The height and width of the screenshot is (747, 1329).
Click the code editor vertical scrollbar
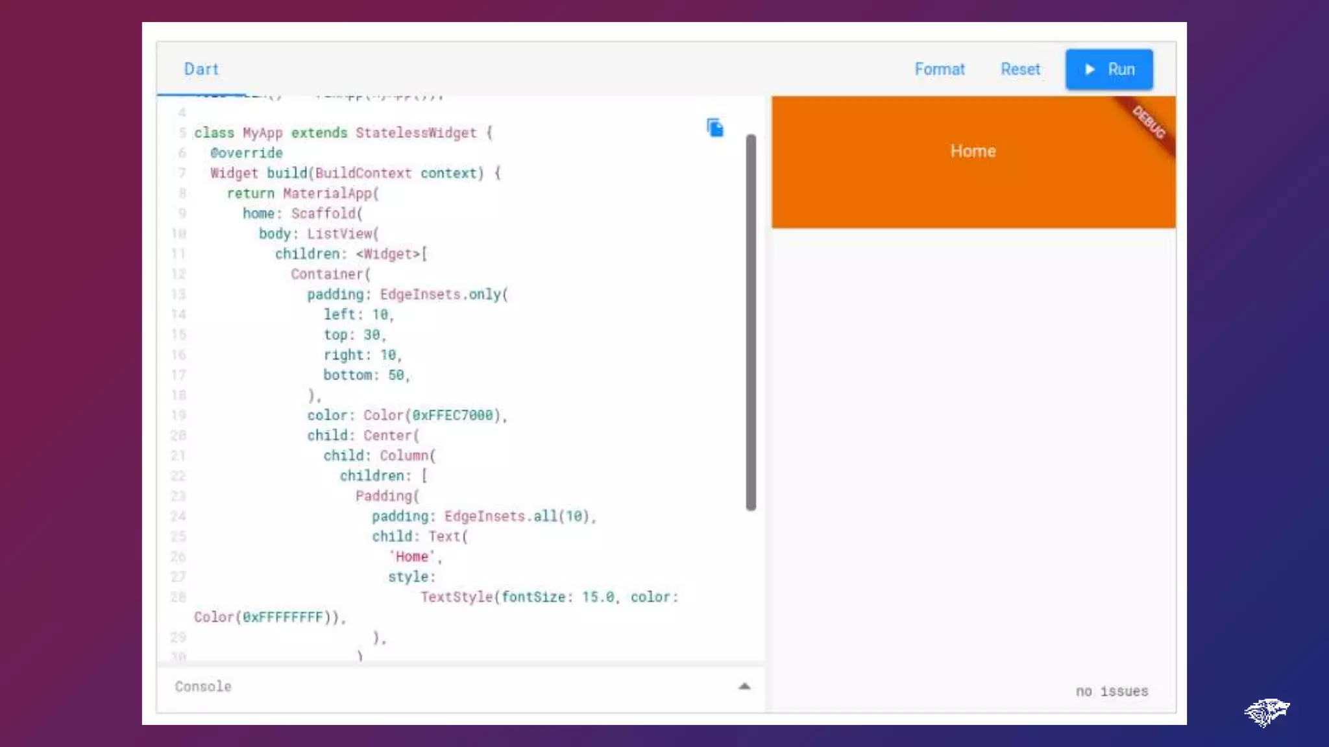751,322
